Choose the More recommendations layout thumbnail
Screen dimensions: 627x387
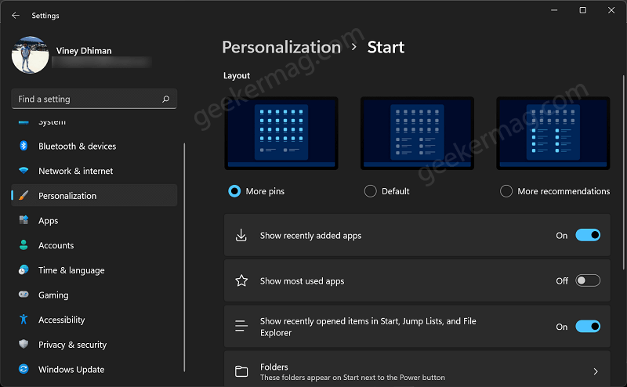[x=553, y=133]
